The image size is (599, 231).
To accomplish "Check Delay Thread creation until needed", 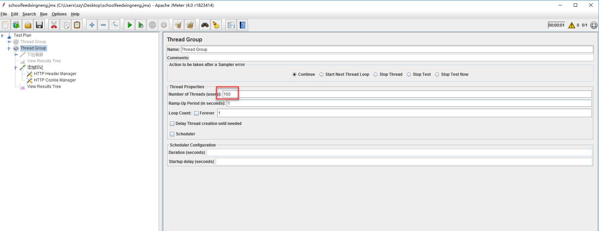I will (172, 124).
